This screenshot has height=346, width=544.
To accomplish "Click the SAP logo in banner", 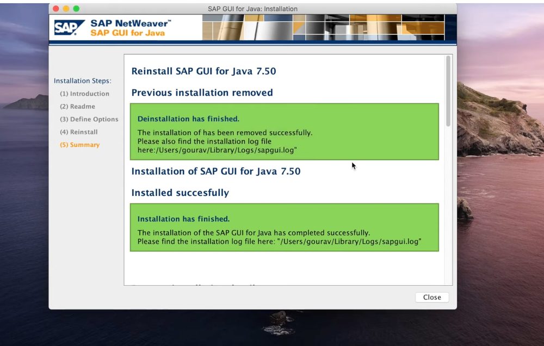I will (x=70, y=27).
